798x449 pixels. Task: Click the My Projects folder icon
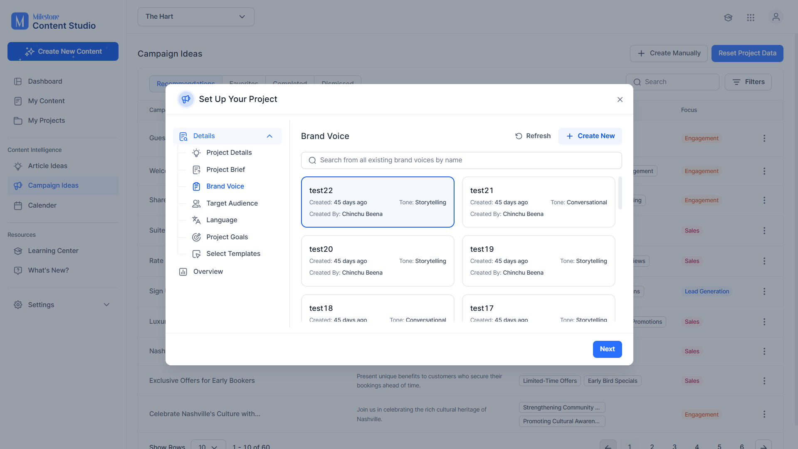coord(18,121)
